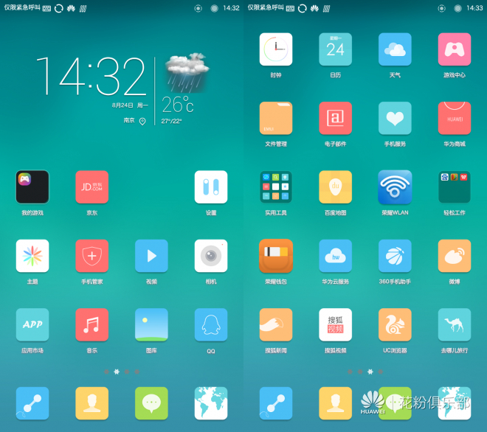Image resolution: width=487 pixels, height=432 pixels.
Task: Launch 手机管家 phone manager
Action: 92,256
